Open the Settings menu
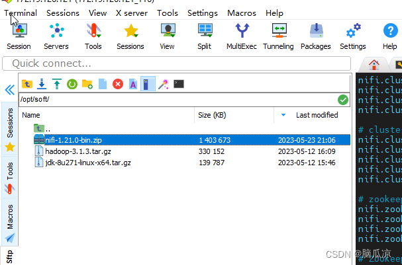Image resolution: width=402 pixels, height=265 pixels. point(203,13)
